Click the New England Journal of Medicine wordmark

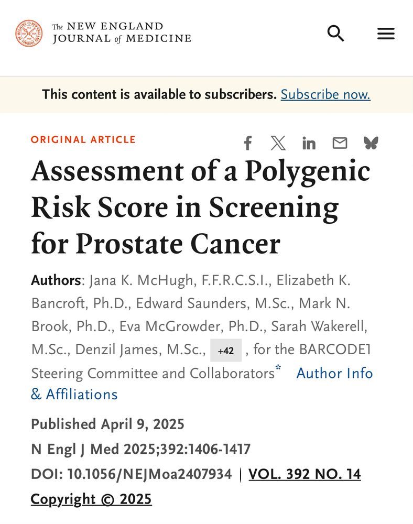[x=122, y=32]
